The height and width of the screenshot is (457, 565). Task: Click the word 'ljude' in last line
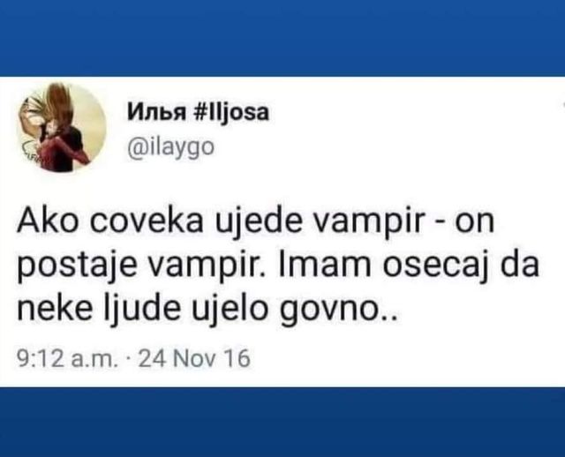click(142, 311)
